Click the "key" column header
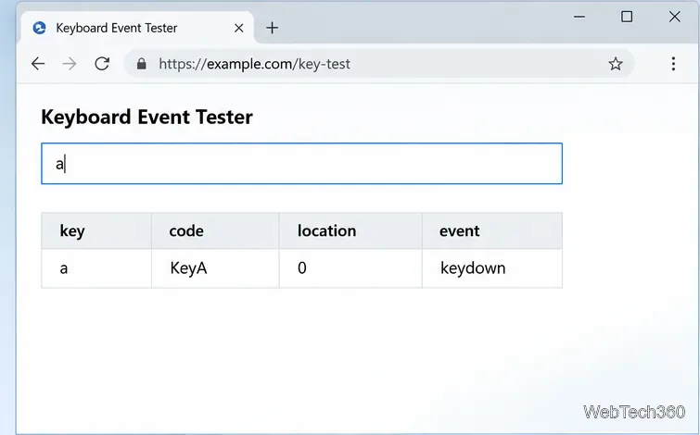This screenshot has height=435, width=700. pos(96,230)
